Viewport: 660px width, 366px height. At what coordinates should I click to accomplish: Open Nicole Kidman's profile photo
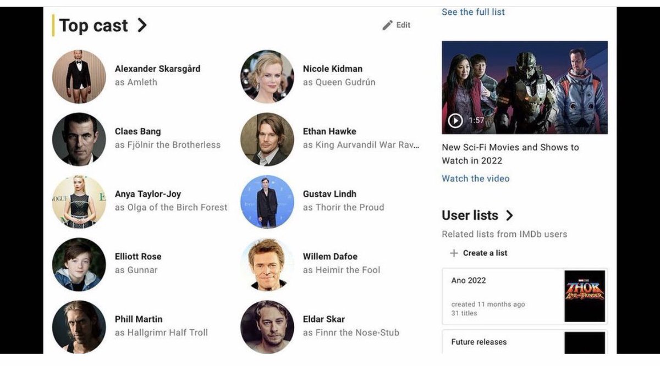point(267,76)
